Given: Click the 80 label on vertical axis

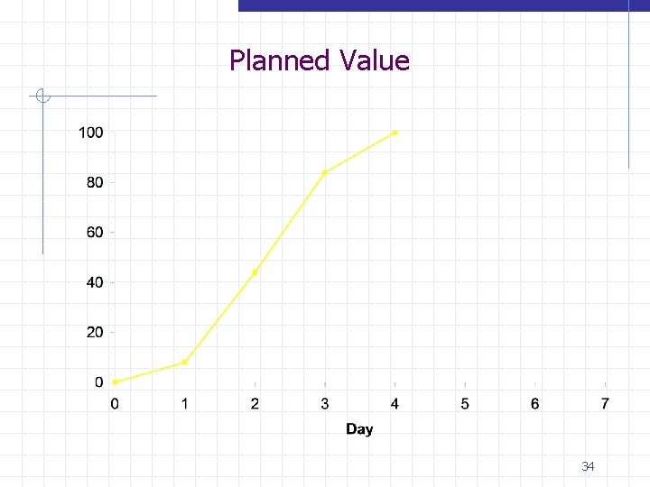Looking at the screenshot, I should [95, 182].
